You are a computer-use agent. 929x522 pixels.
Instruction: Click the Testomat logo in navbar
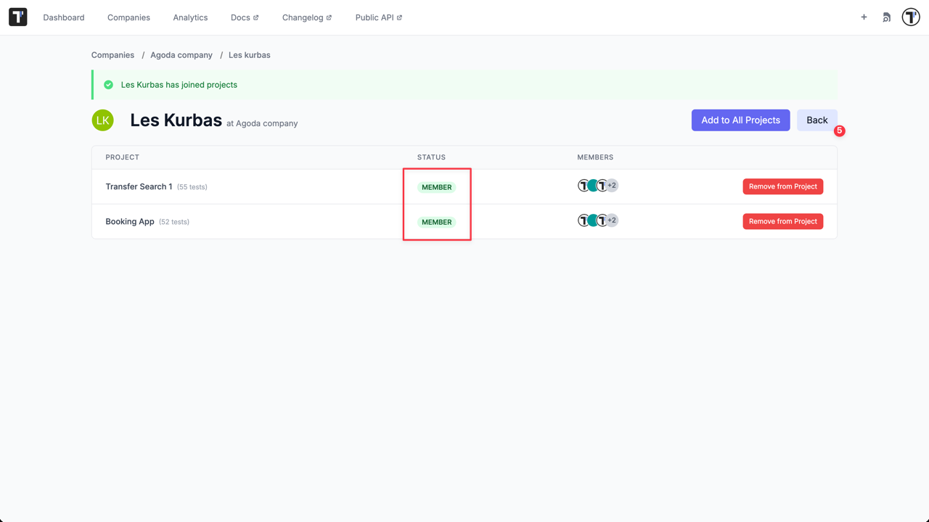pyautogui.click(x=17, y=17)
